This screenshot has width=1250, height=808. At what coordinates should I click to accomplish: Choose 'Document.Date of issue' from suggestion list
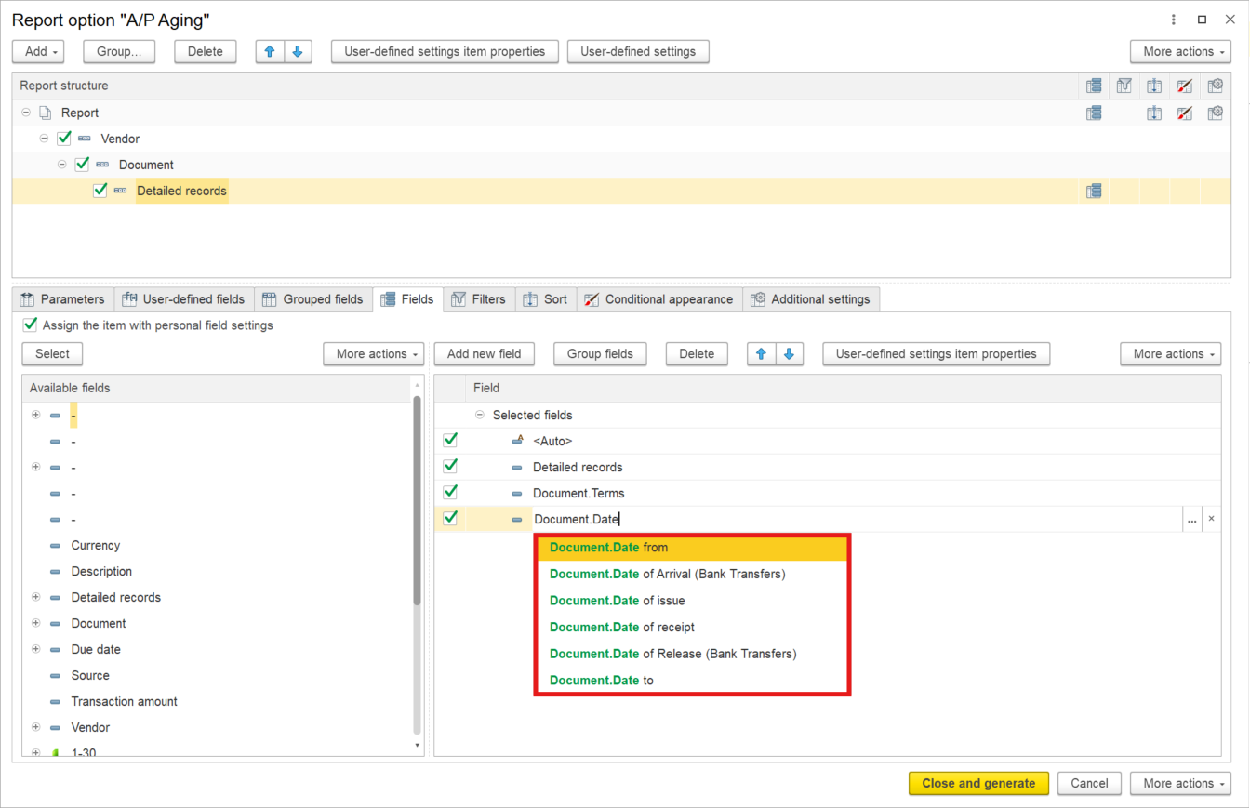692,601
